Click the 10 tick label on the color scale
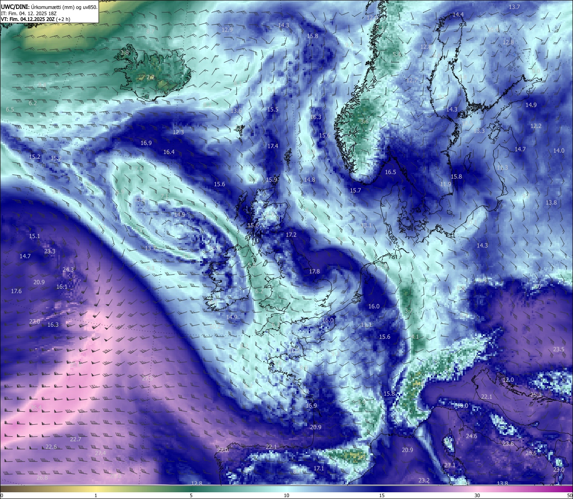 pos(286,495)
